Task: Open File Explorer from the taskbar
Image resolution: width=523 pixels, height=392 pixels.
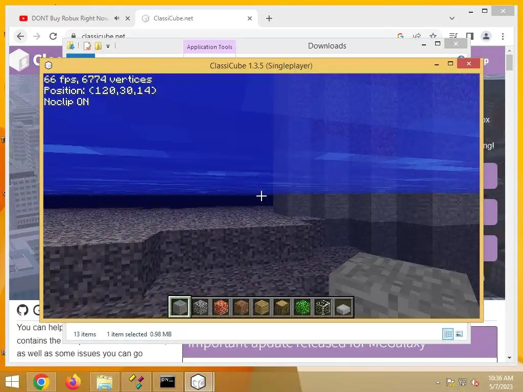Action: pos(104,381)
